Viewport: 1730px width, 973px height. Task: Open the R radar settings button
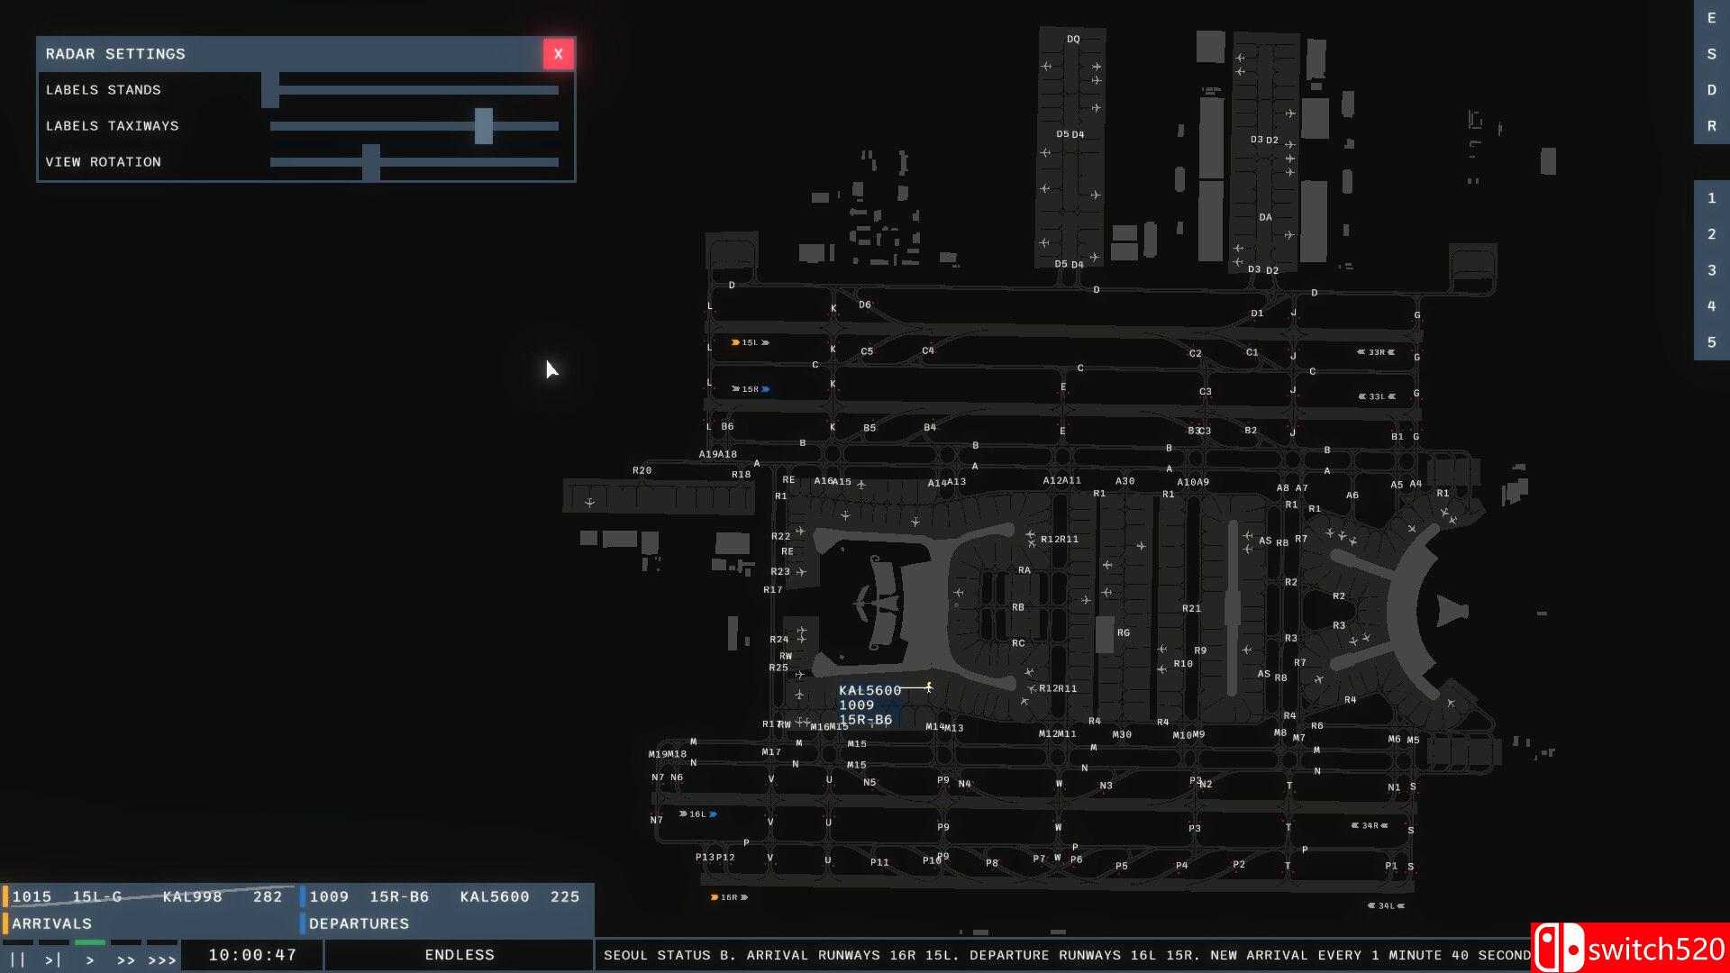1711,126
